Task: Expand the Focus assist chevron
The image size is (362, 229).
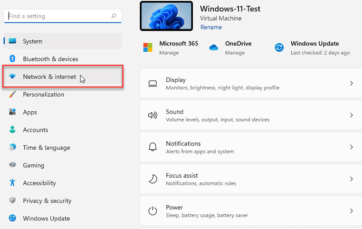Action: click(x=352, y=179)
